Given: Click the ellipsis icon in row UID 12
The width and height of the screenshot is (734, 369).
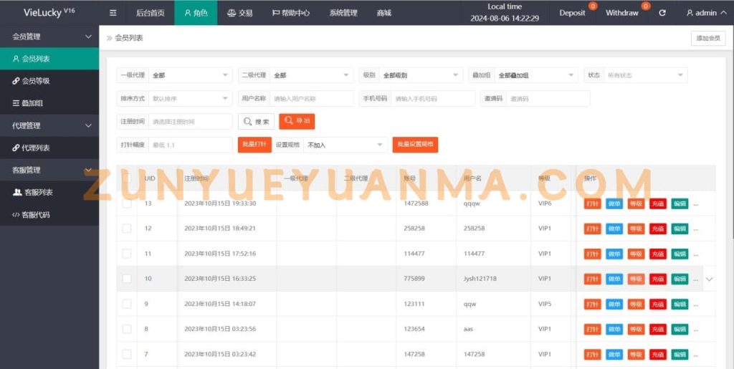Looking at the screenshot, I should (695, 229).
